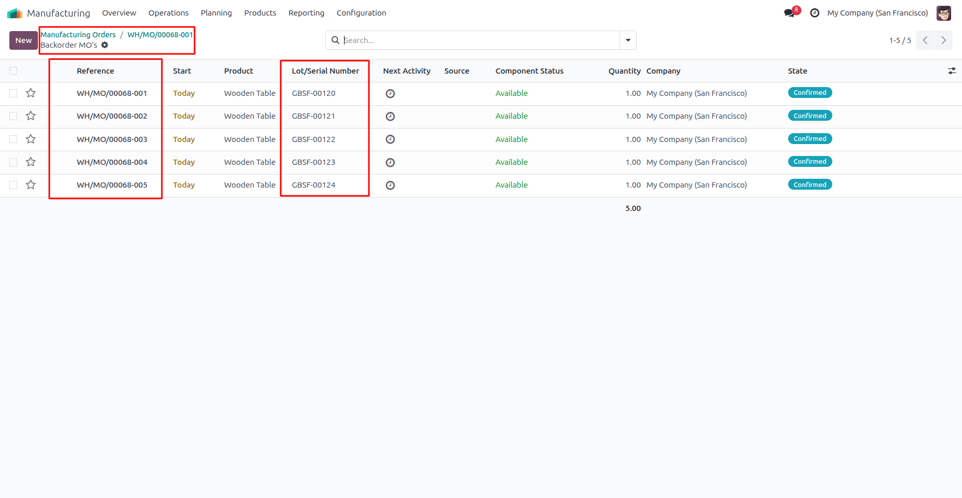Click Confirmed badge for WH/MO/00068-005

(810, 184)
